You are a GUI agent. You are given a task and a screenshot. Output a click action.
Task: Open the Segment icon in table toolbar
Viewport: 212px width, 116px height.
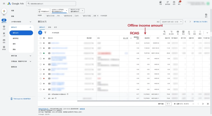click(171, 32)
